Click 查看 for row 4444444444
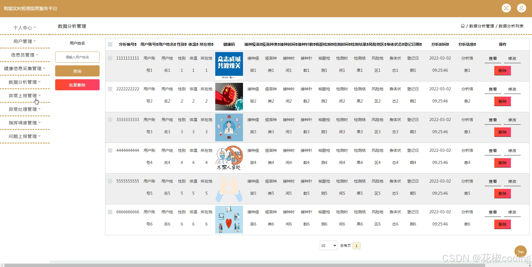The width and height of the screenshot is (532, 267). [x=493, y=151]
